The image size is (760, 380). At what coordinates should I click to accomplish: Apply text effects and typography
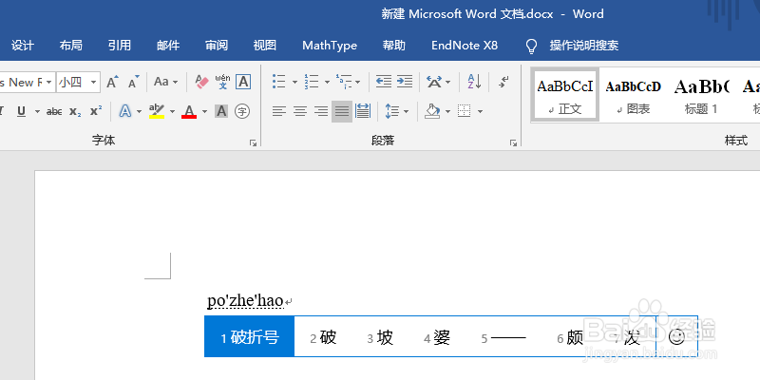point(125,111)
